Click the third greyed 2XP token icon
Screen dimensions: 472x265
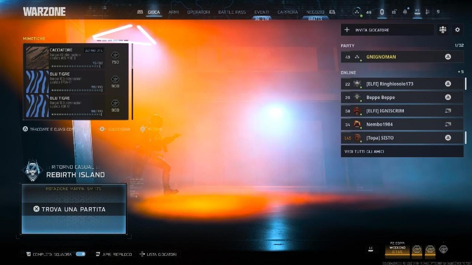(x=444, y=249)
